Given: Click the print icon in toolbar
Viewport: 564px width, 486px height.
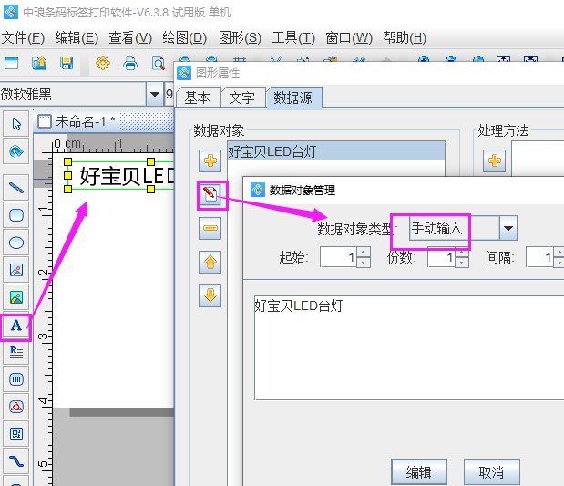Looking at the screenshot, I should (x=130, y=63).
